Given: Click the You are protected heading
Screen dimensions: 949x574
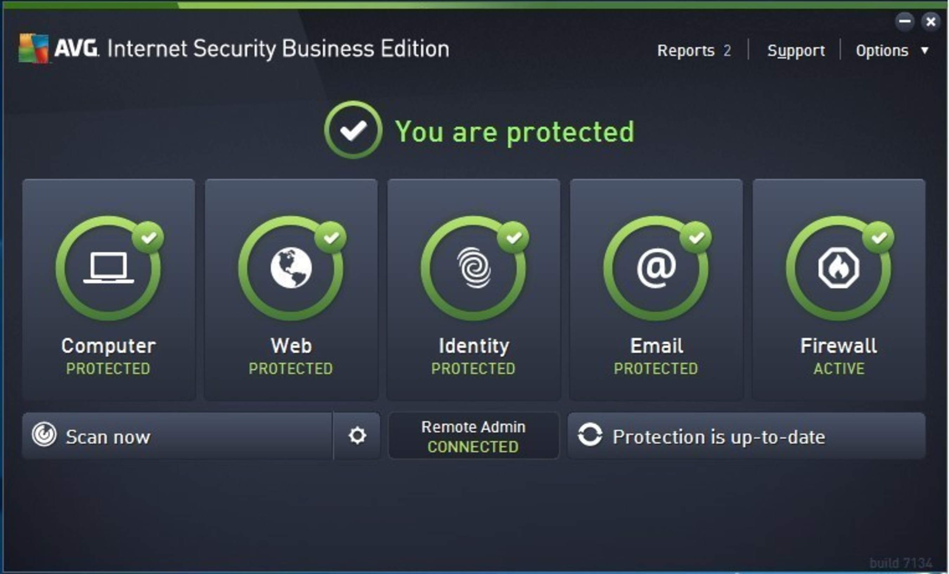Looking at the screenshot, I should [515, 132].
